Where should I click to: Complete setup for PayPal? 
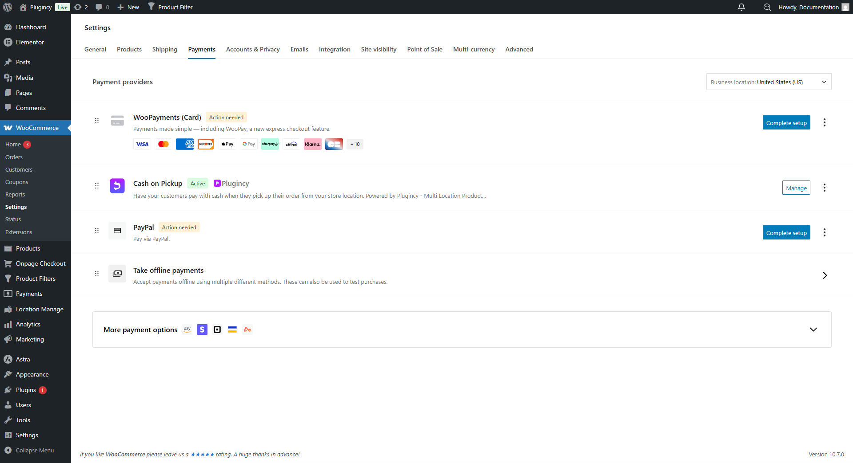tap(786, 233)
